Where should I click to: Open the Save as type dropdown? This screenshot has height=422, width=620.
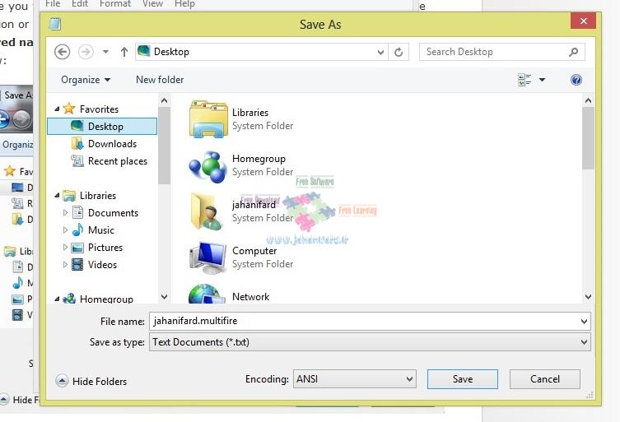click(x=370, y=342)
